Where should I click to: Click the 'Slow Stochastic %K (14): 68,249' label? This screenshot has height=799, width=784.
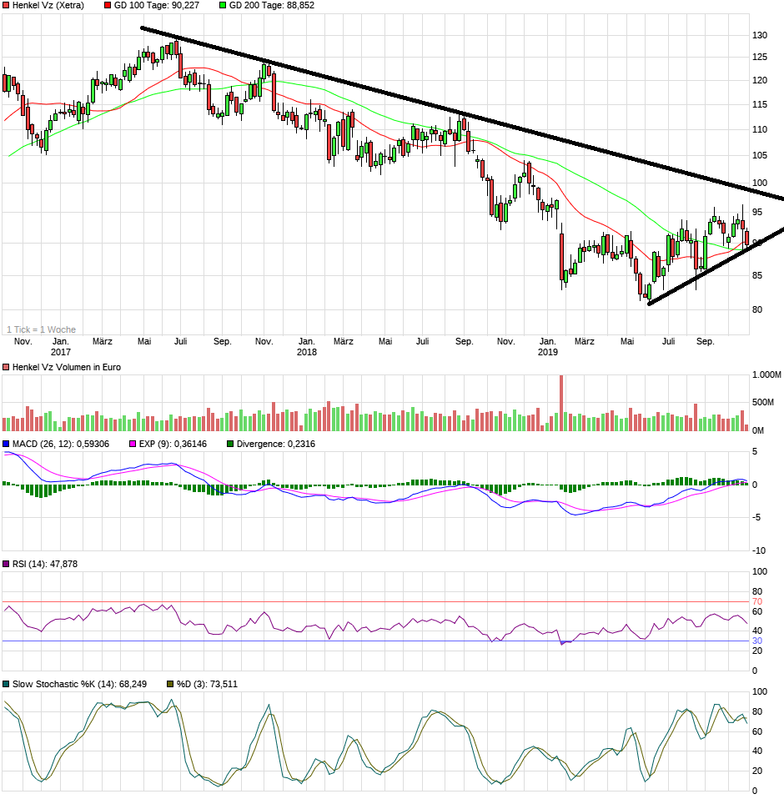pyautogui.click(x=79, y=684)
